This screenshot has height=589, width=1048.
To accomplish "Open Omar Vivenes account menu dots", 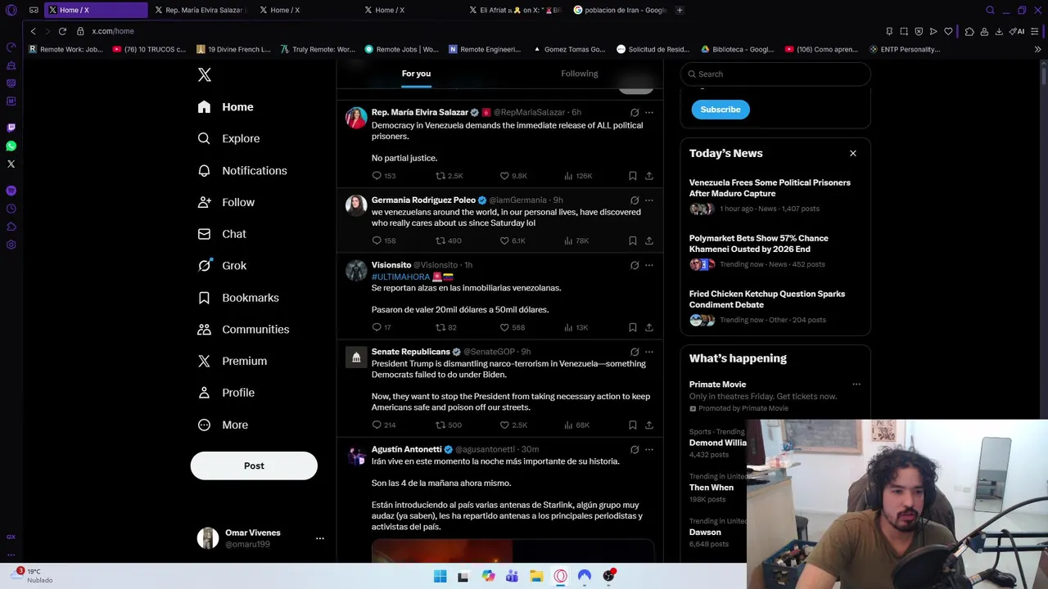I will 320,538.
